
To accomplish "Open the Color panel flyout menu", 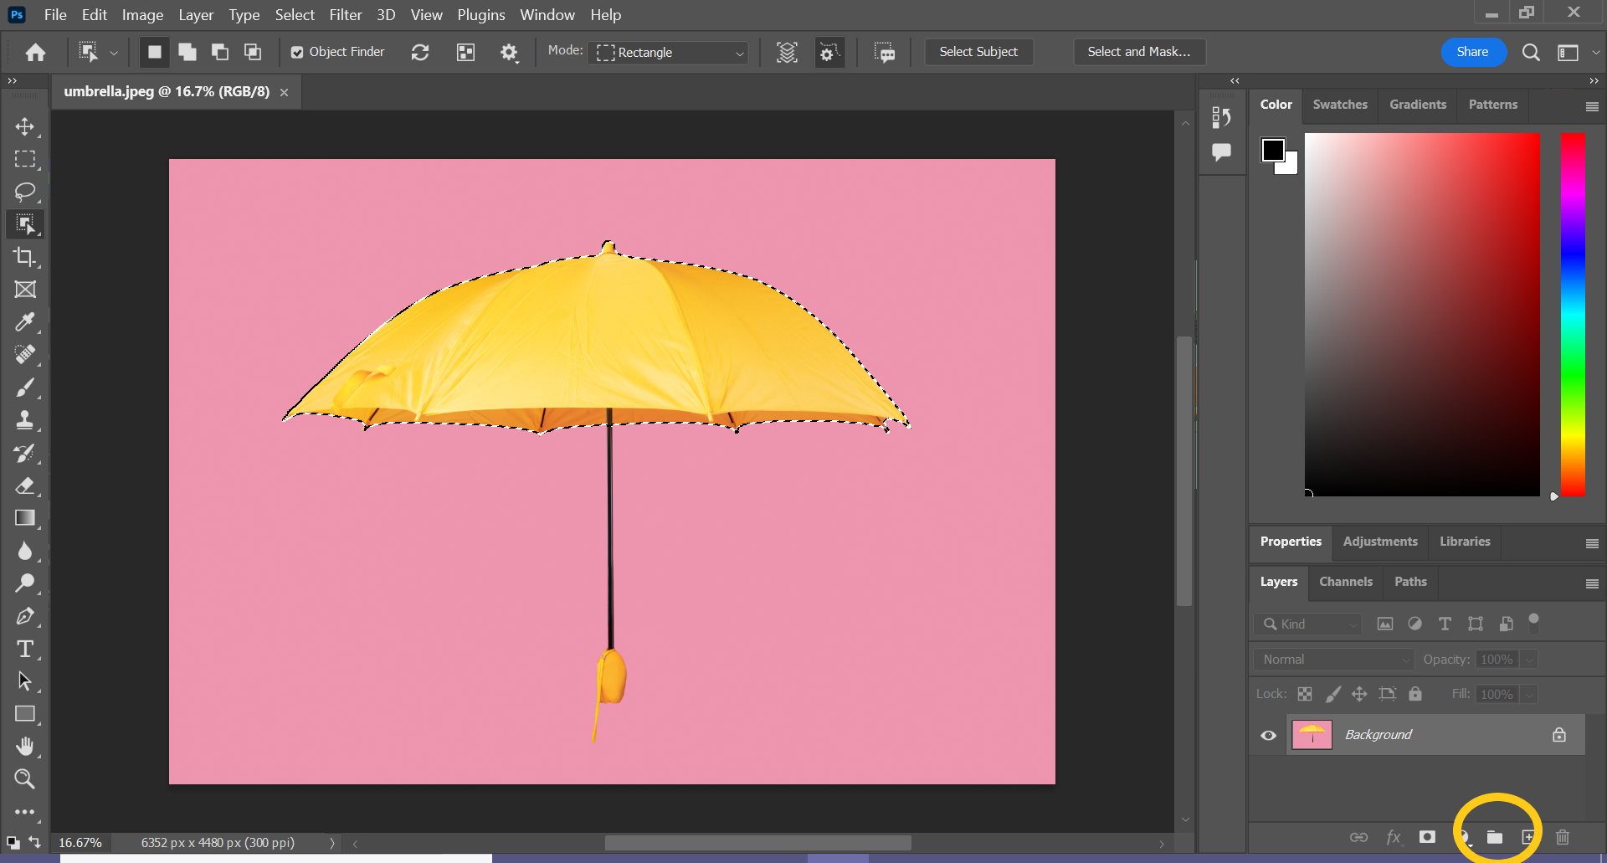I will pyautogui.click(x=1592, y=106).
